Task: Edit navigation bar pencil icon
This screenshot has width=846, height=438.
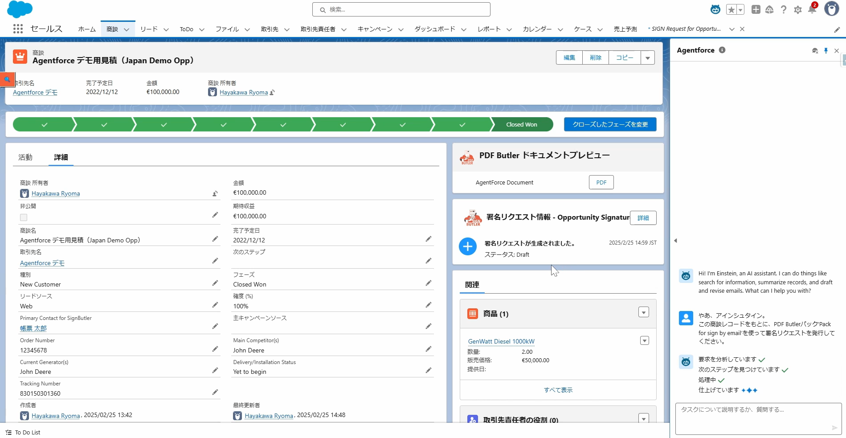Action: (837, 29)
